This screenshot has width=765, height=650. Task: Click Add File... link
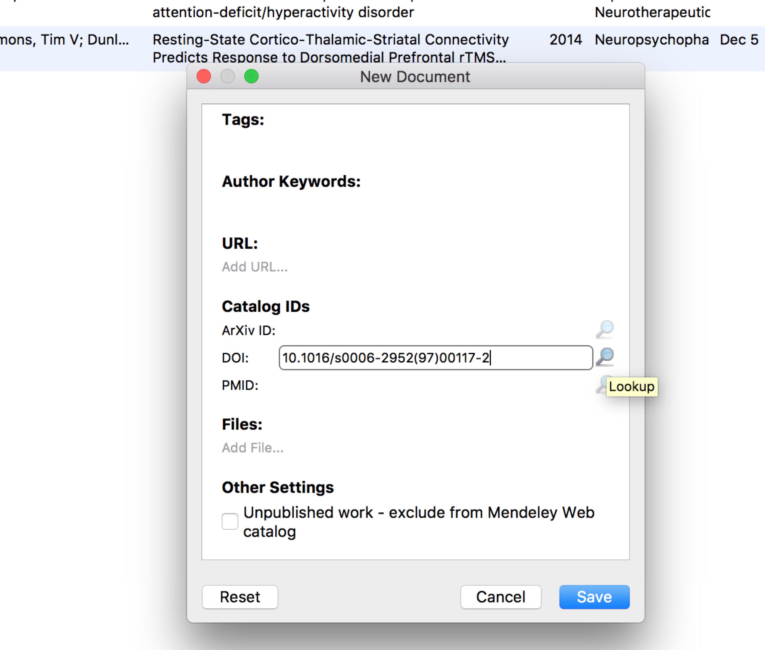coord(253,448)
